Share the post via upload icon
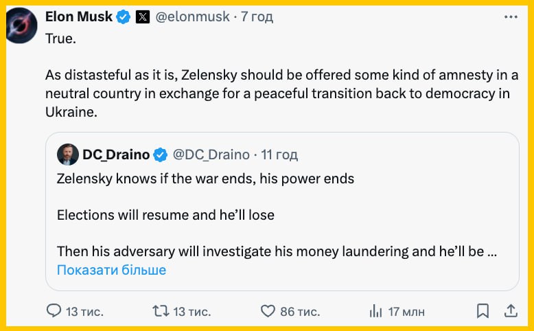 pos(511,311)
